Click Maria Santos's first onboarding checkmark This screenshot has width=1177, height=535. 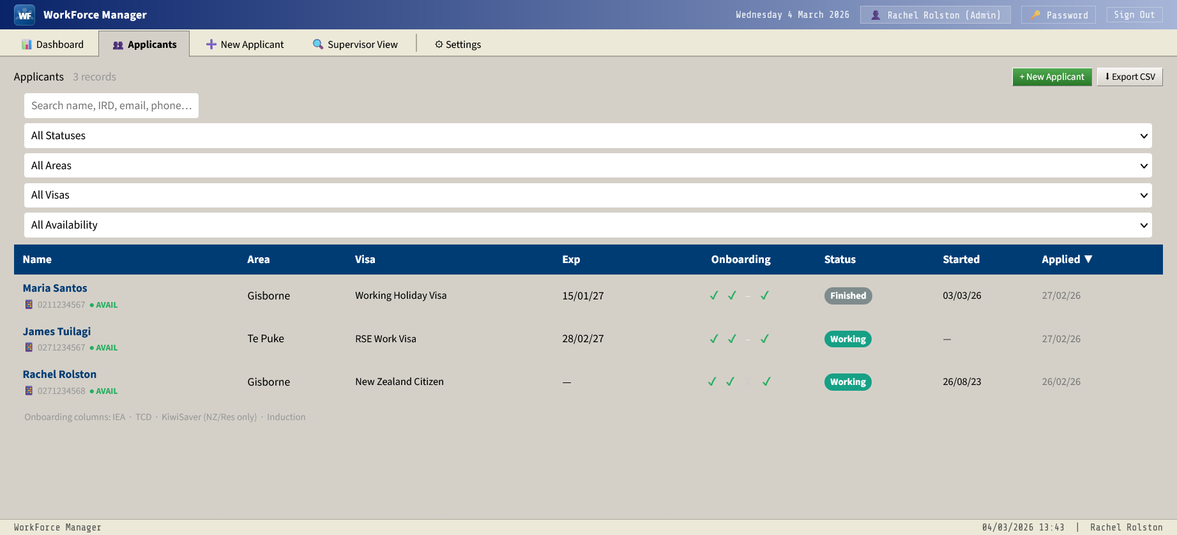pos(714,296)
